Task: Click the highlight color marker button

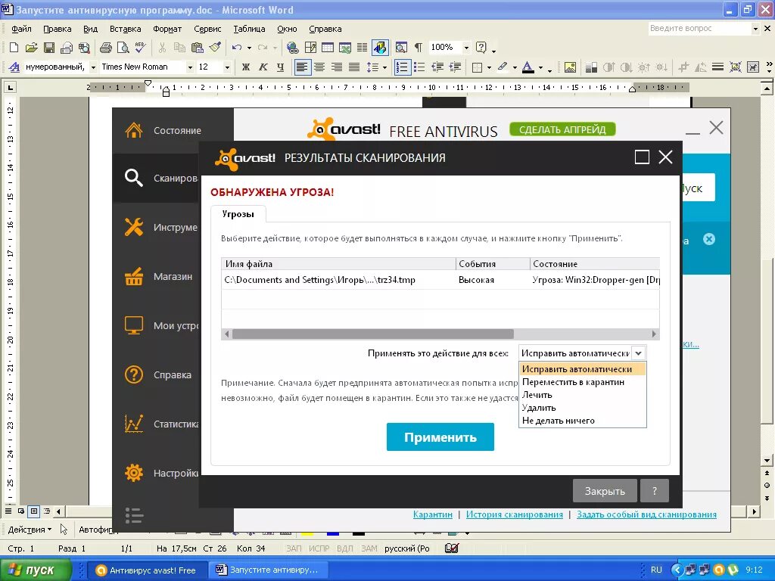Action: [x=503, y=67]
